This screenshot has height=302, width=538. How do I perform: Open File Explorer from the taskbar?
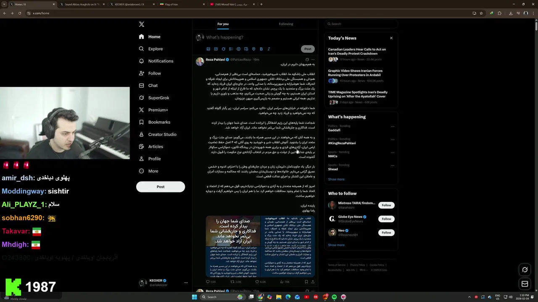click(x=279, y=297)
